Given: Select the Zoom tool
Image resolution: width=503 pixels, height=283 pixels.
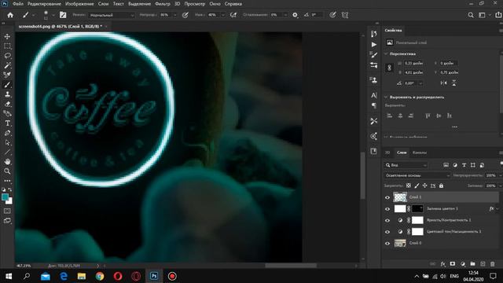Looking at the screenshot, I should [x=7, y=171].
